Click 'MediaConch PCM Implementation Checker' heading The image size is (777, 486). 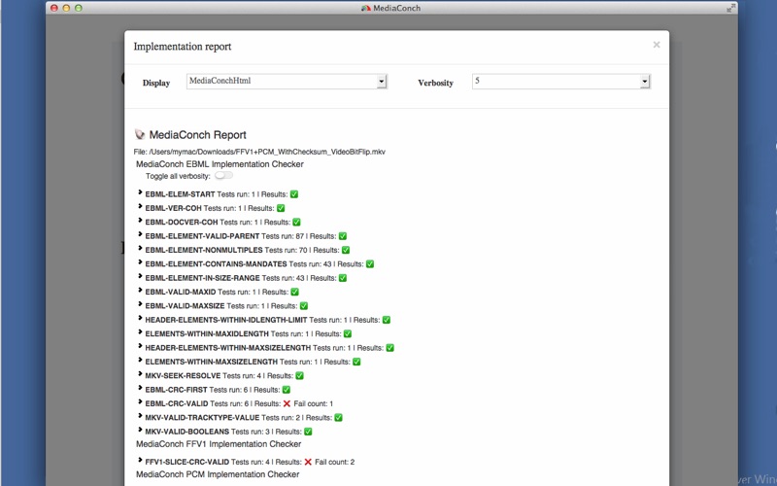pyautogui.click(x=218, y=474)
